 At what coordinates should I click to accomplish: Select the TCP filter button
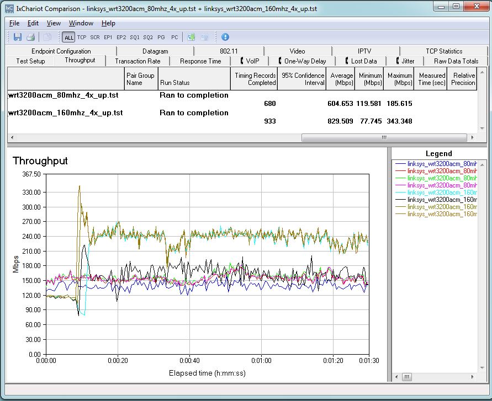(82, 38)
